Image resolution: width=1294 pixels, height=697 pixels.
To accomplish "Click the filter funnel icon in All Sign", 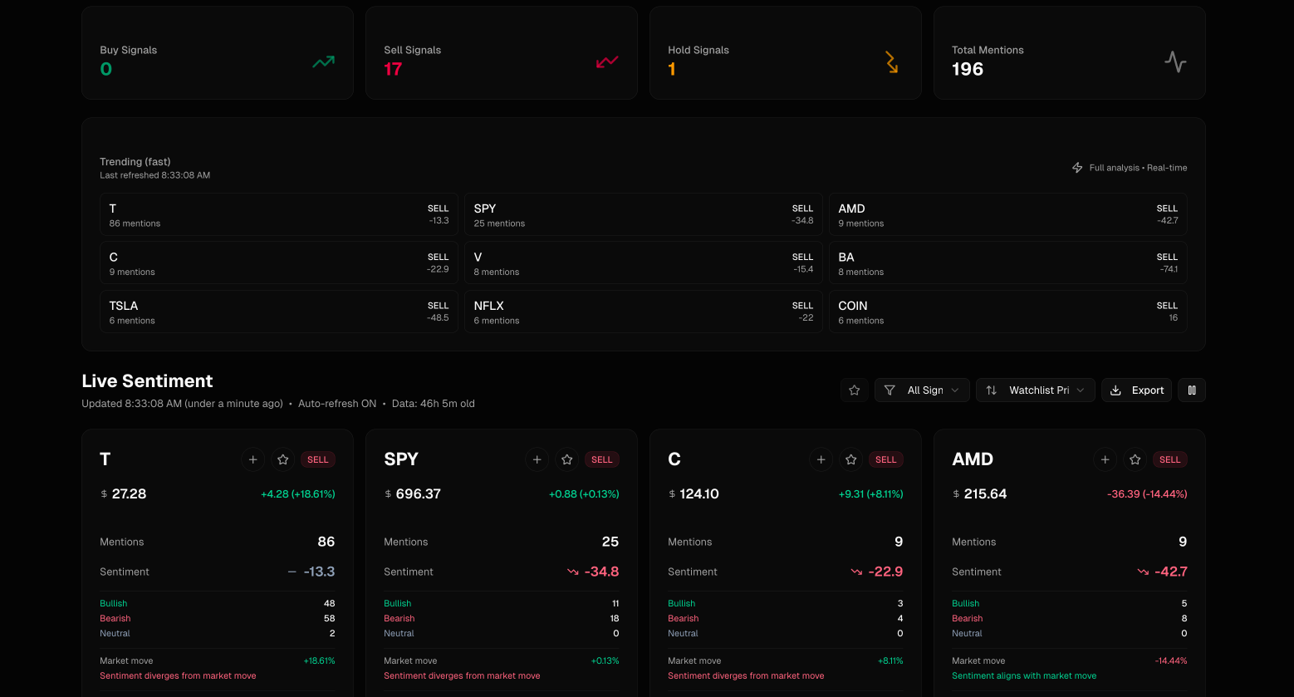I will pyautogui.click(x=890, y=390).
